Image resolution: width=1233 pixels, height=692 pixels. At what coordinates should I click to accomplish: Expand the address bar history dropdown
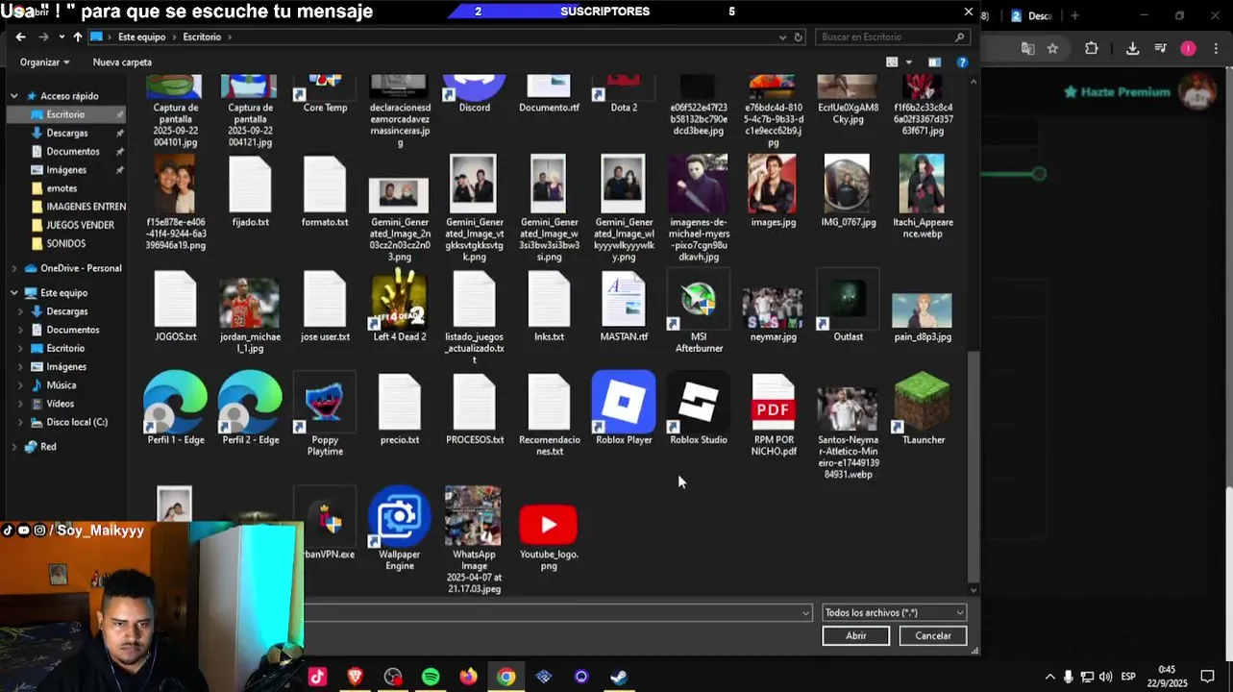click(x=782, y=37)
